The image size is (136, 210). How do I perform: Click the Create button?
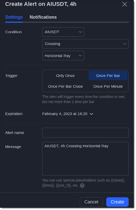[117, 202]
